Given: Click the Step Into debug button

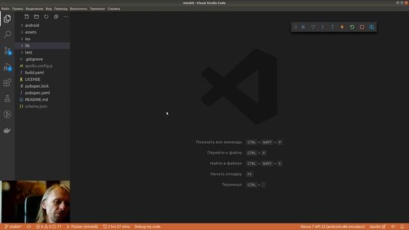Looking at the screenshot, I should click(323, 27).
